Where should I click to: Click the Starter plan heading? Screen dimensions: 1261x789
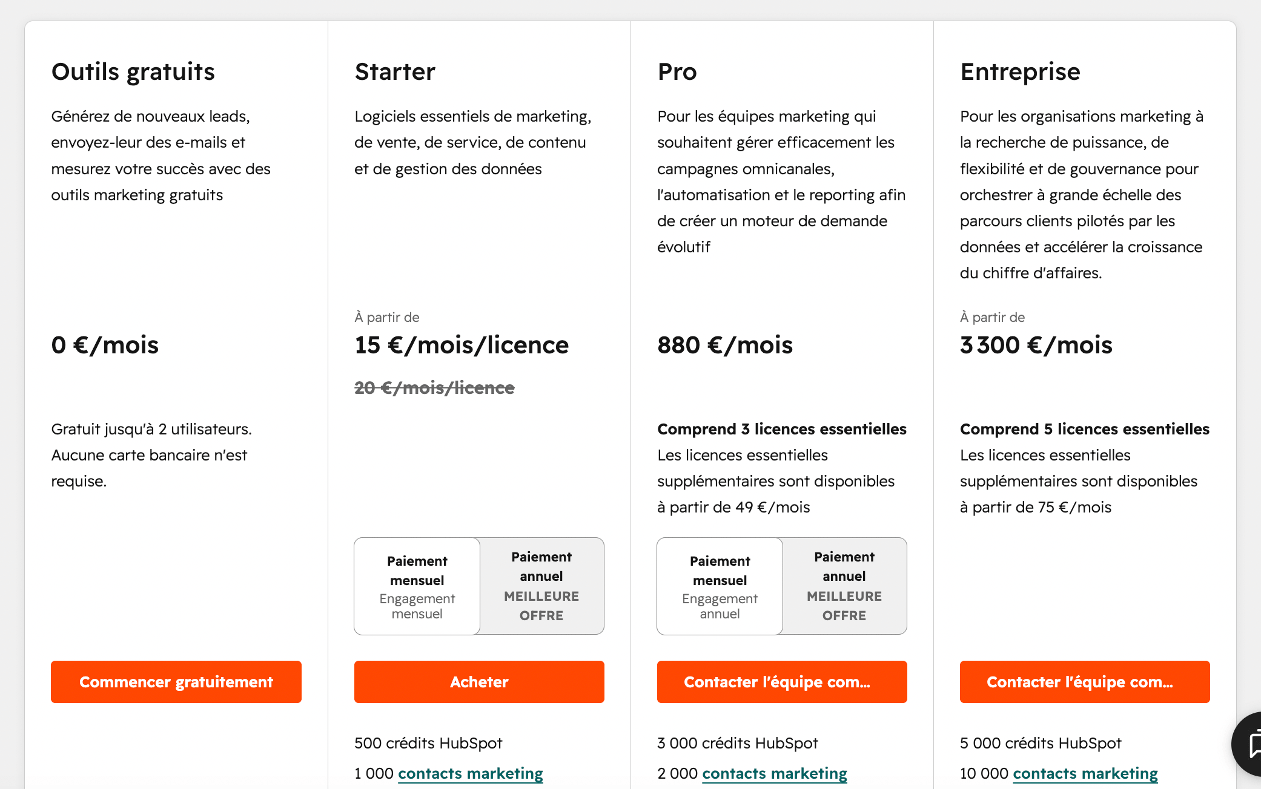395,71
